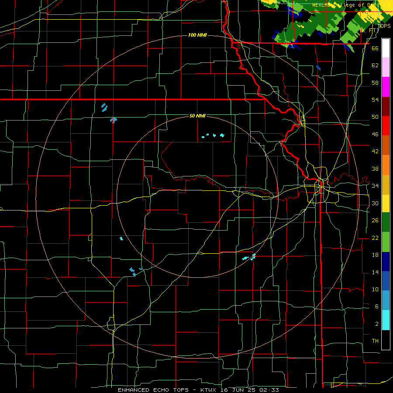Click legend value "22"
This screenshot has width=393, height=393.
pyautogui.click(x=375, y=238)
